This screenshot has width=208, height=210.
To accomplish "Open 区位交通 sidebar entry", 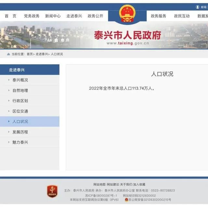I will (20, 111).
